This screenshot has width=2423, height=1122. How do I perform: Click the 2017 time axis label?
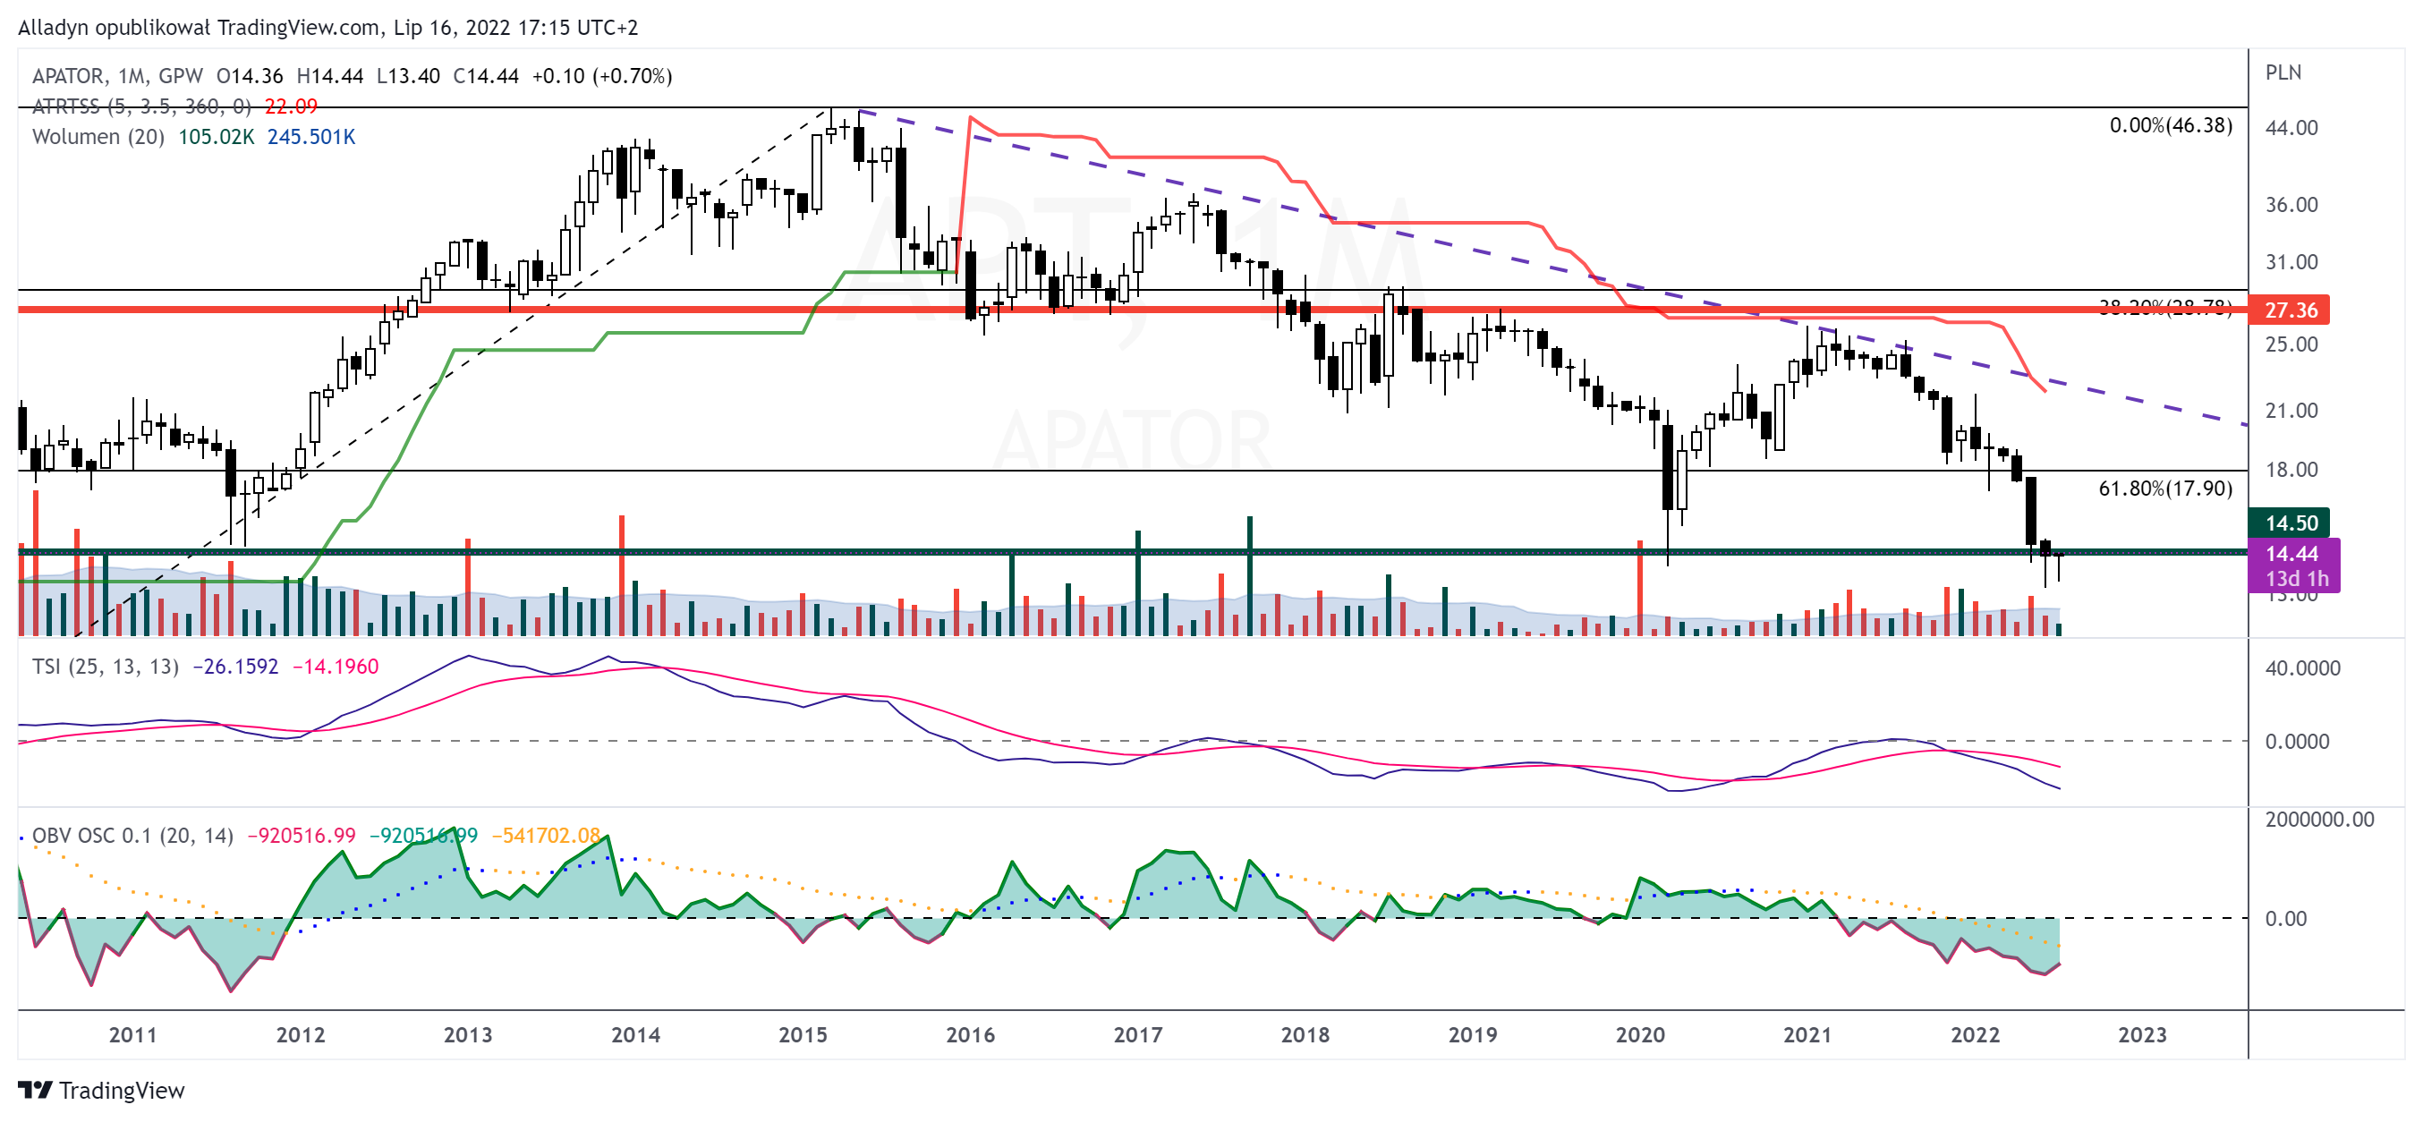click(x=1137, y=1034)
